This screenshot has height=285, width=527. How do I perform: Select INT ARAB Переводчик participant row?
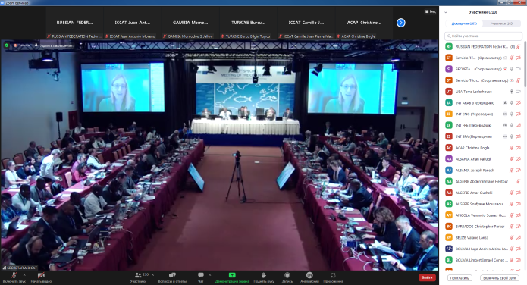click(x=483, y=103)
